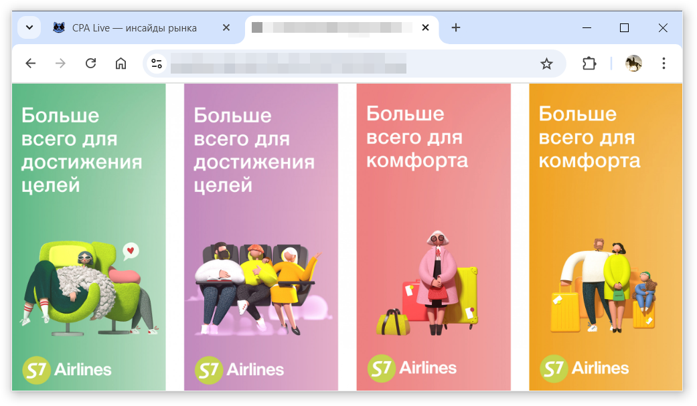This screenshot has width=697, height=406.
Task: Select the active blurred-title browser tab
Action: (341, 29)
